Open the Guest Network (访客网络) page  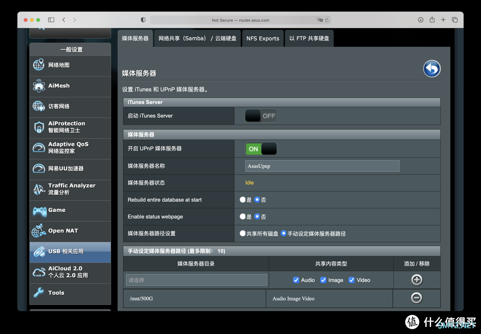70,107
